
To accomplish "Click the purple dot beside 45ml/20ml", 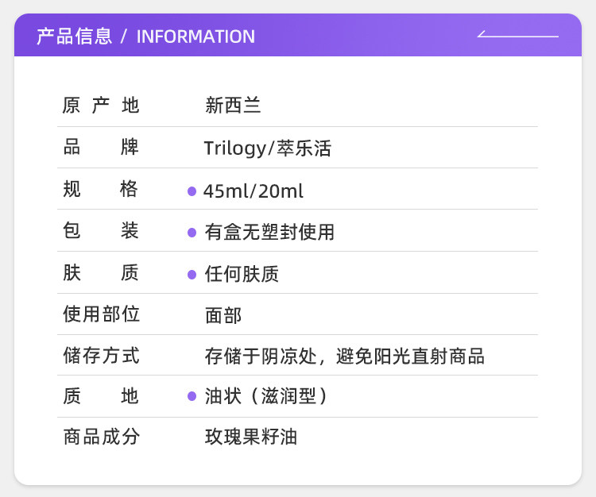I will [192, 191].
